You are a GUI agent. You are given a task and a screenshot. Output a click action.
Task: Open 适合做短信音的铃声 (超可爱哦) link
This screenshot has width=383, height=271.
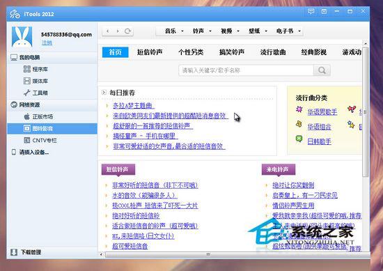(155, 226)
